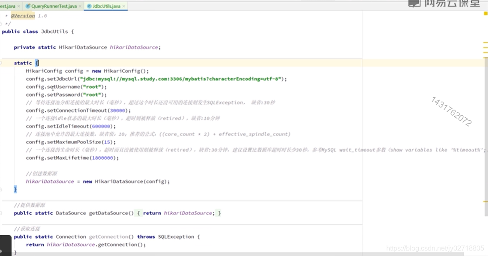The image size is (488, 256).
Task: Click the value 30000 in setConnectionTimeout
Action: pos(118,111)
